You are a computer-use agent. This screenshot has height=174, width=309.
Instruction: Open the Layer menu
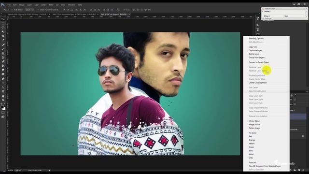coord(29,5)
